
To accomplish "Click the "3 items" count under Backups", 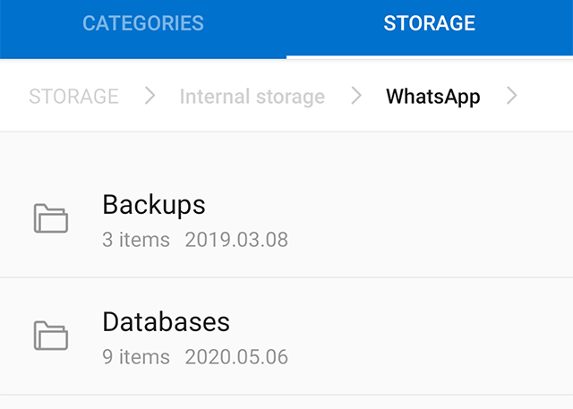I will coord(136,240).
